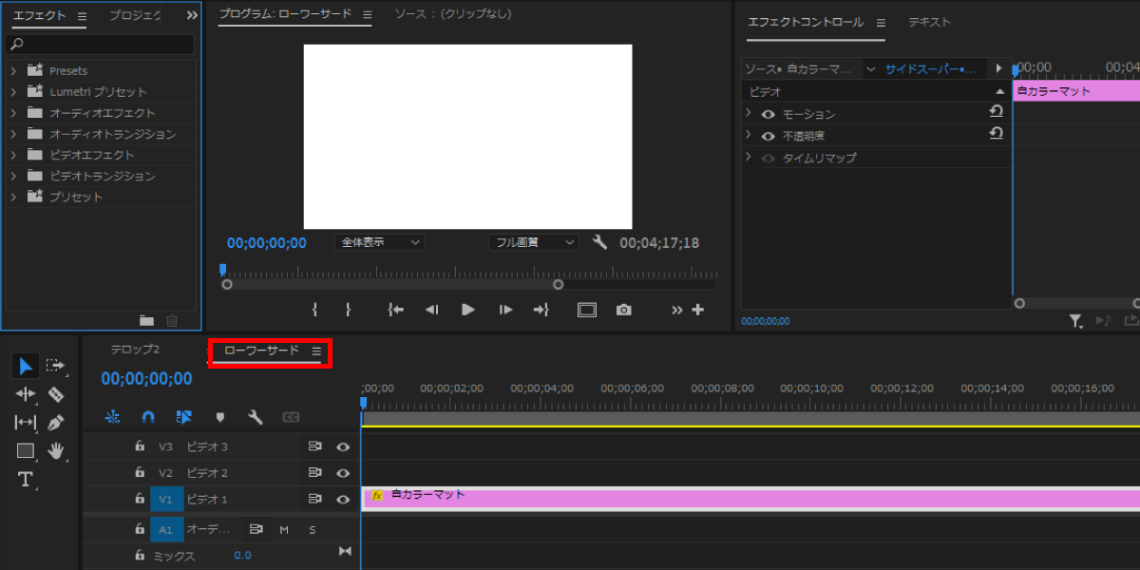Screen dimensions: 1140x570
Task: Click filter funnel icon in Effect Controls
Action: coord(1075,322)
